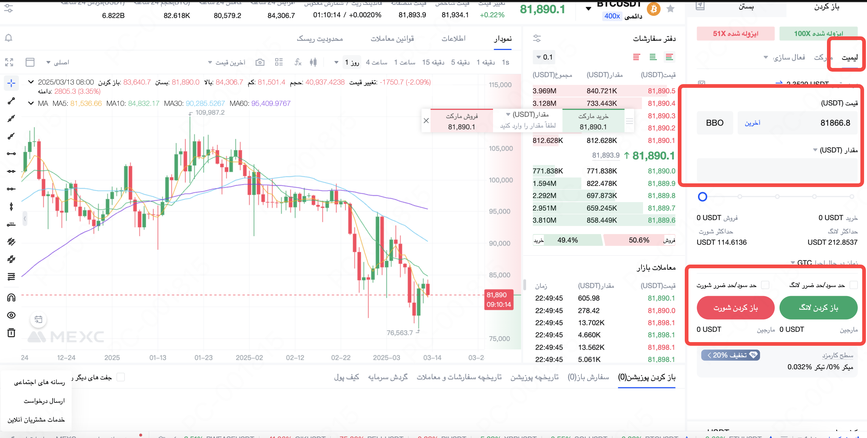Collapse the MA indicator legend chevron

click(x=31, y=103)
